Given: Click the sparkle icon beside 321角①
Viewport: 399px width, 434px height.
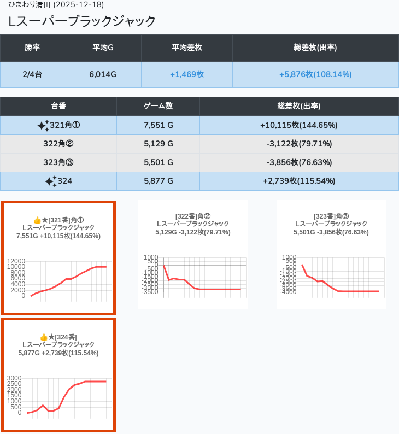Looking at the screenshot, I should (x=43, y=126).
